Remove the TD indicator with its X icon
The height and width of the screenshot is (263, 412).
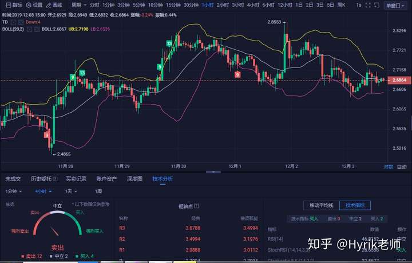[21, 22]
